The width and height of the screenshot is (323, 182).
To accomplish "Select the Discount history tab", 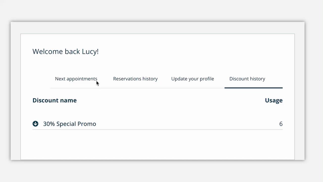I will point(247,79).
